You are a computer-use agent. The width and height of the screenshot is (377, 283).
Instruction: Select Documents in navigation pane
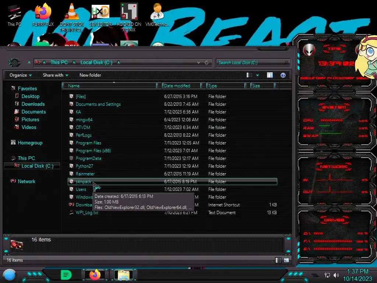coord(34,112)
